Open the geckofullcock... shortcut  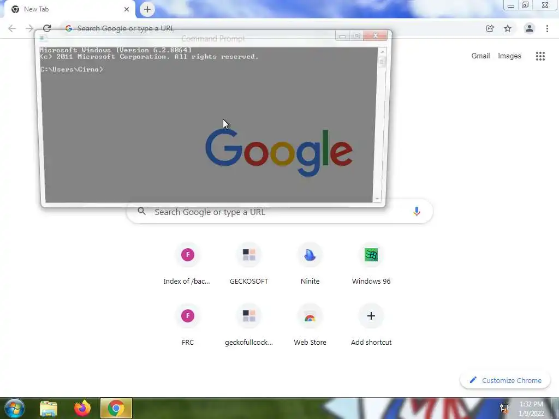point(249,325)
